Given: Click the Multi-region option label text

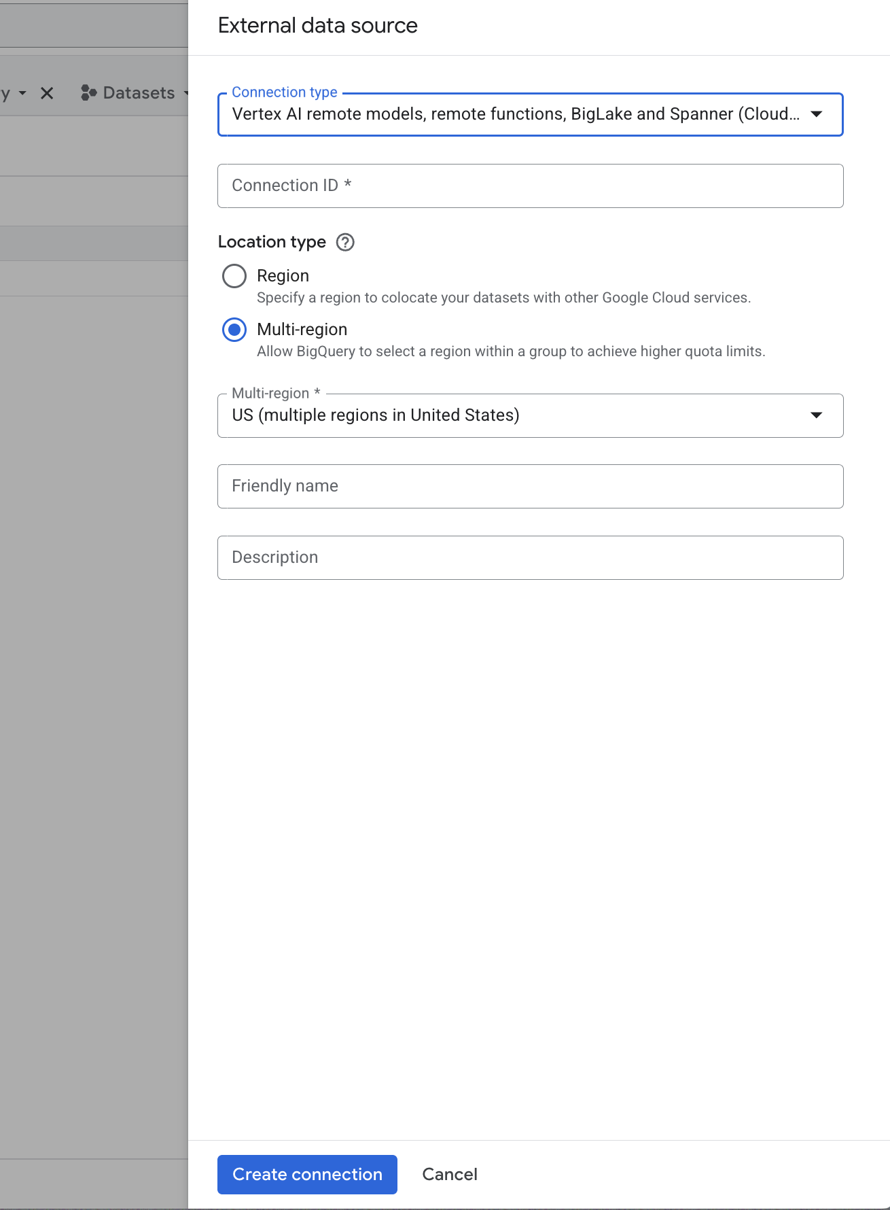Looking at the screenshot, I should coord(302,330).
